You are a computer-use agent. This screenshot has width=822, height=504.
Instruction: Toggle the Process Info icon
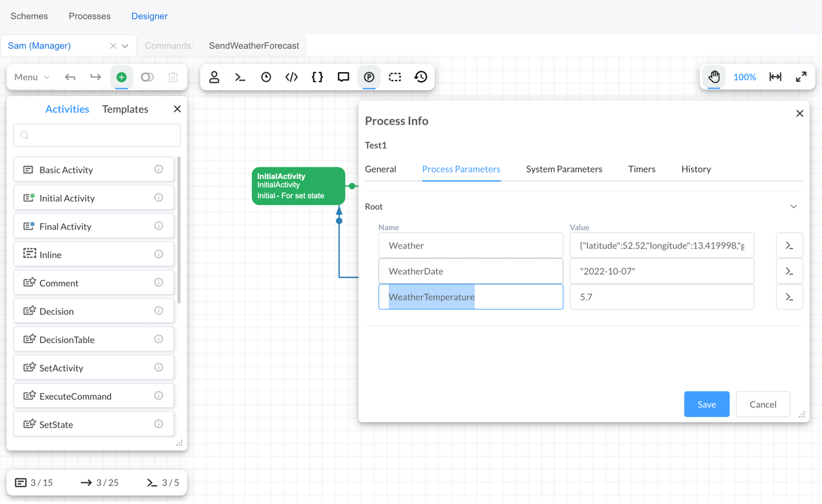pos(369,77)
